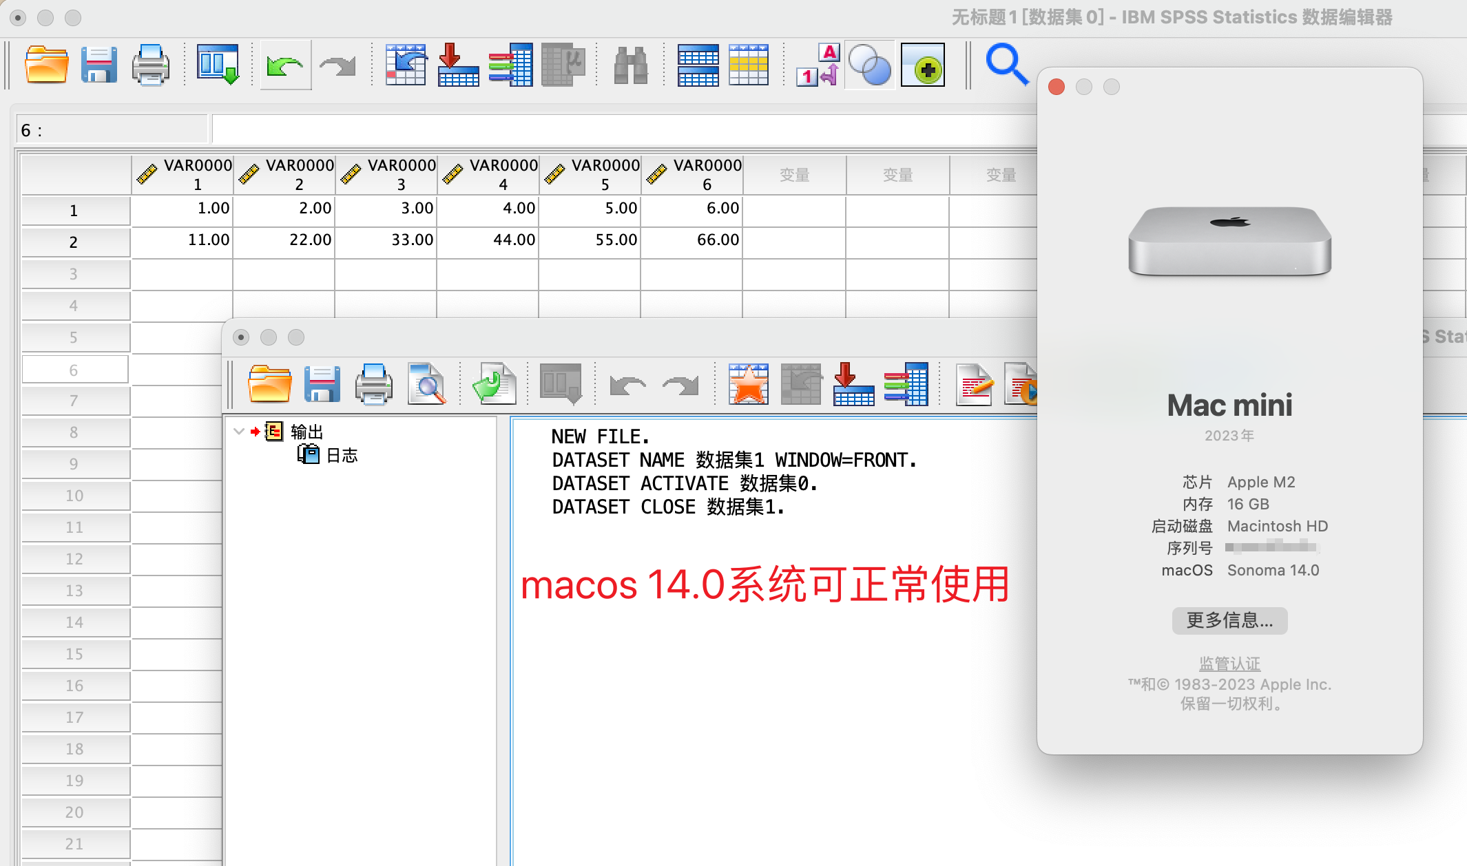Designate window notepad pencil icon
Screen dimensions: 1467x866
tap(974, 383)
